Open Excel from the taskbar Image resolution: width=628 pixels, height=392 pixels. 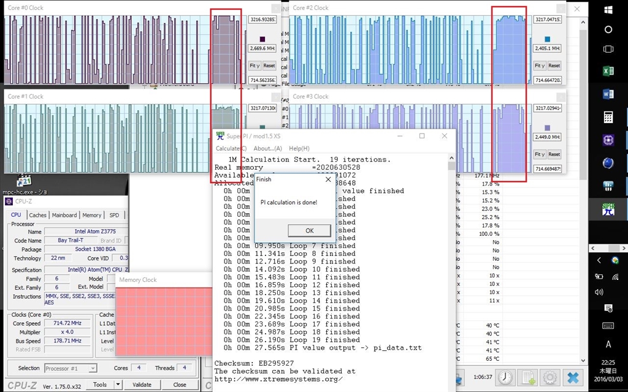608,72
